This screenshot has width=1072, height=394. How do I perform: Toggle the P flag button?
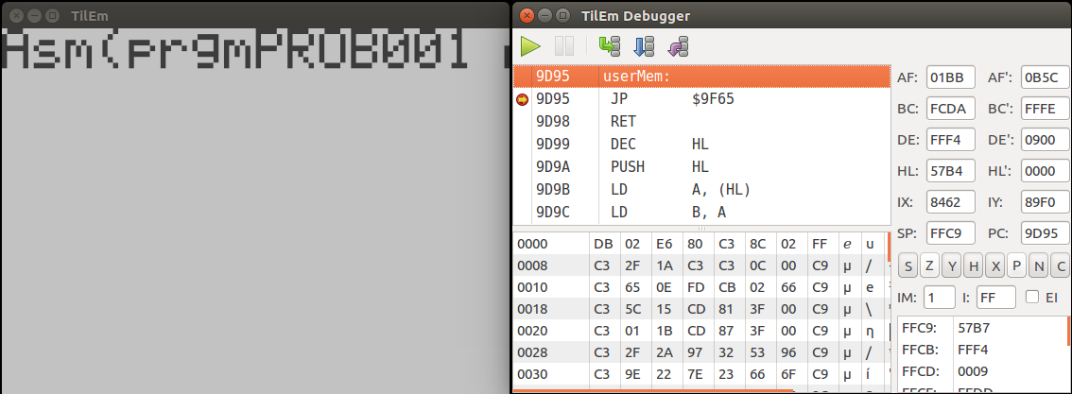1016,266
